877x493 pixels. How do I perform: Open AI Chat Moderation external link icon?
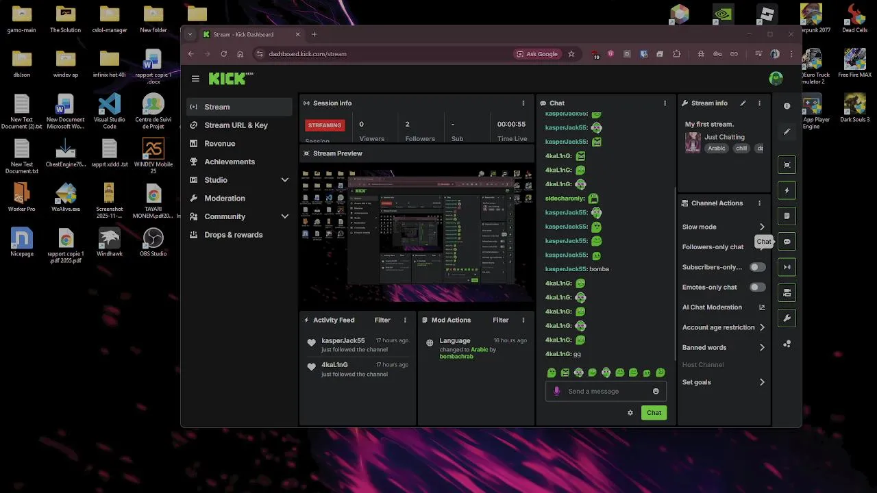[x=762, y=307]
